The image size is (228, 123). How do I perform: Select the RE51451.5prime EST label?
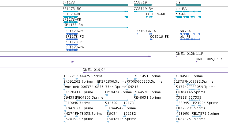pyautogui.click(x=147, y=76)
